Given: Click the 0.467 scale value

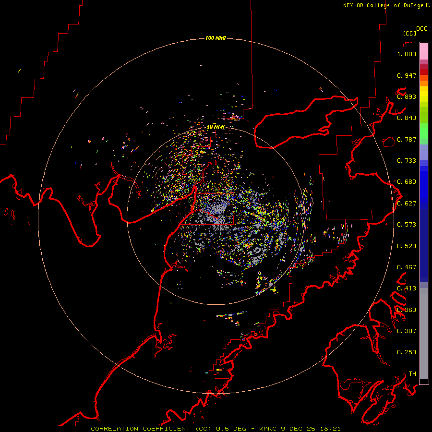Looking at the screenshot, I should click(407, 267).
